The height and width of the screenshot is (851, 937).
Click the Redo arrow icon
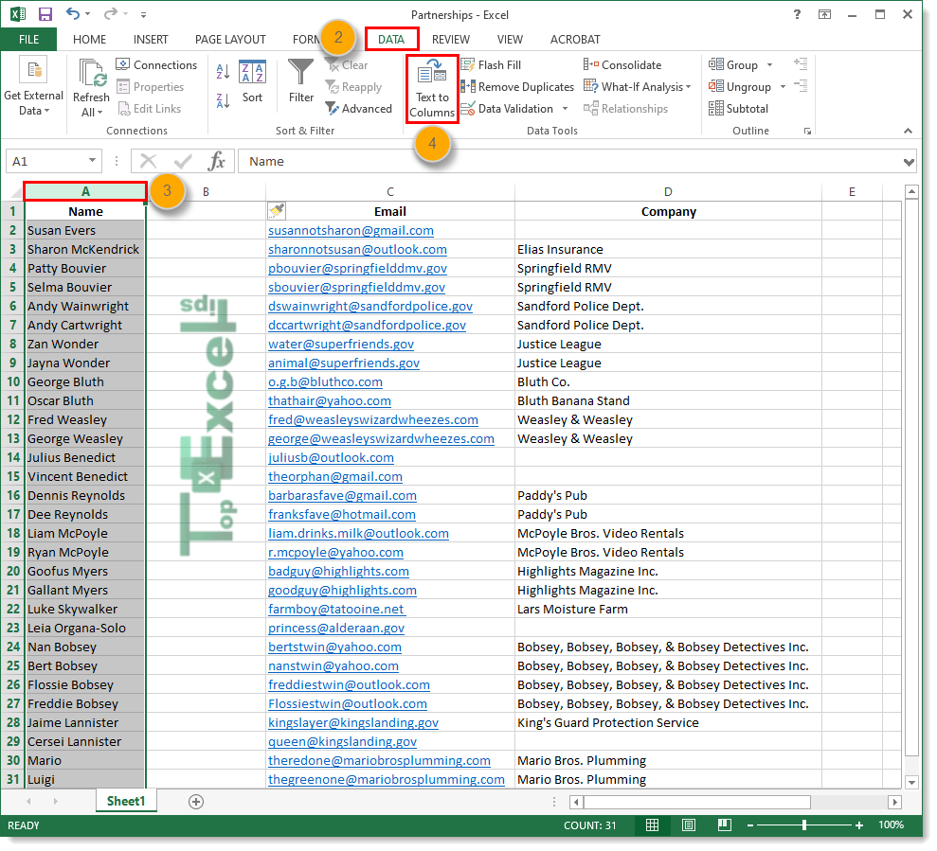110,14
